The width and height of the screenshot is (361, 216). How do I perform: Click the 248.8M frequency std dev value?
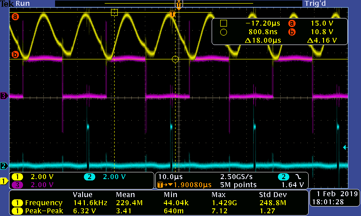pos(273,203)
